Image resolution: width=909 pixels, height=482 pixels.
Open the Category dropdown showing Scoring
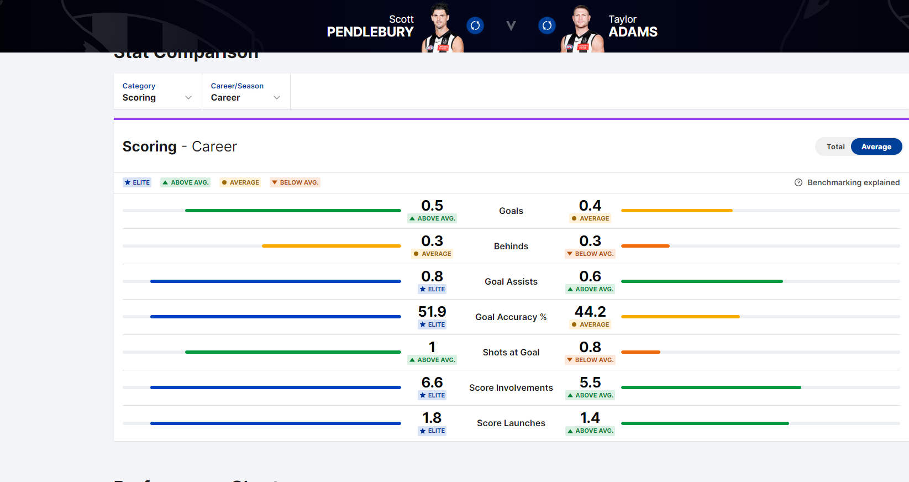(x=157, y=92)
